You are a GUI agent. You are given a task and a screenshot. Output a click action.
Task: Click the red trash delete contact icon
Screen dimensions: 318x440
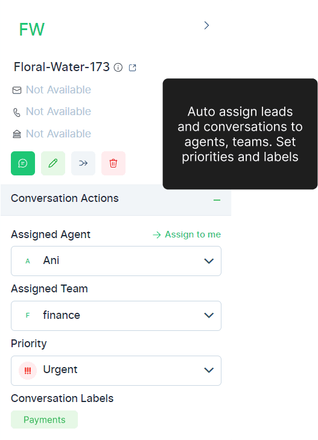click(x=113, y=163)
